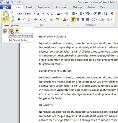
Task: Open the font color dropdown arrow
Action: click(68, 19)
